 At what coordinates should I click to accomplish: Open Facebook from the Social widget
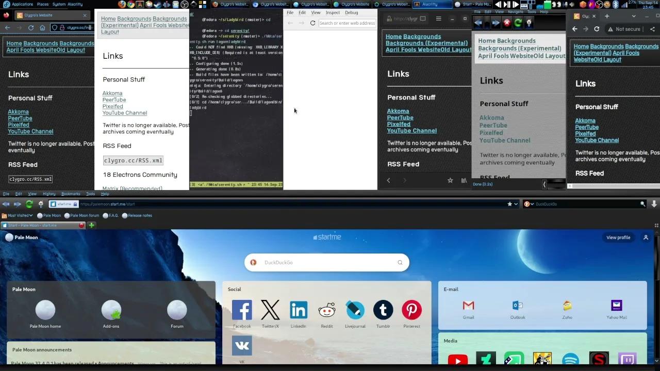click(x=242, y=310)
